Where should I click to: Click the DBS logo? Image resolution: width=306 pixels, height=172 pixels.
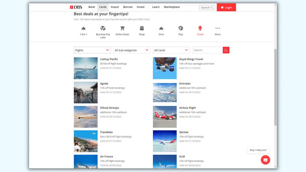(x=76, y=7)
